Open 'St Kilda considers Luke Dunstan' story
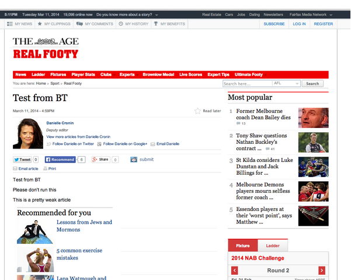 click(265, 167)
